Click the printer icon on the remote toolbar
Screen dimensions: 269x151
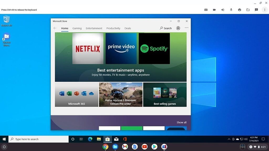click(239, 10)
